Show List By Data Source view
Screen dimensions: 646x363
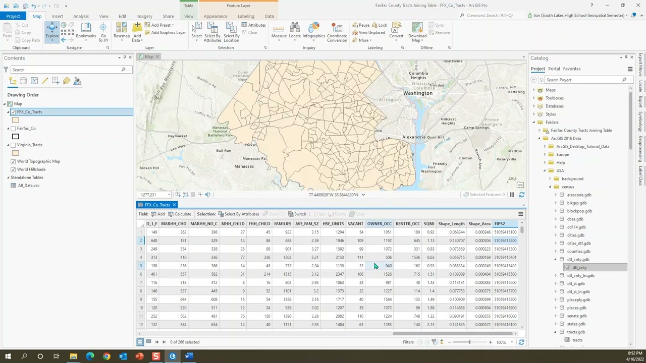point(23,81)
